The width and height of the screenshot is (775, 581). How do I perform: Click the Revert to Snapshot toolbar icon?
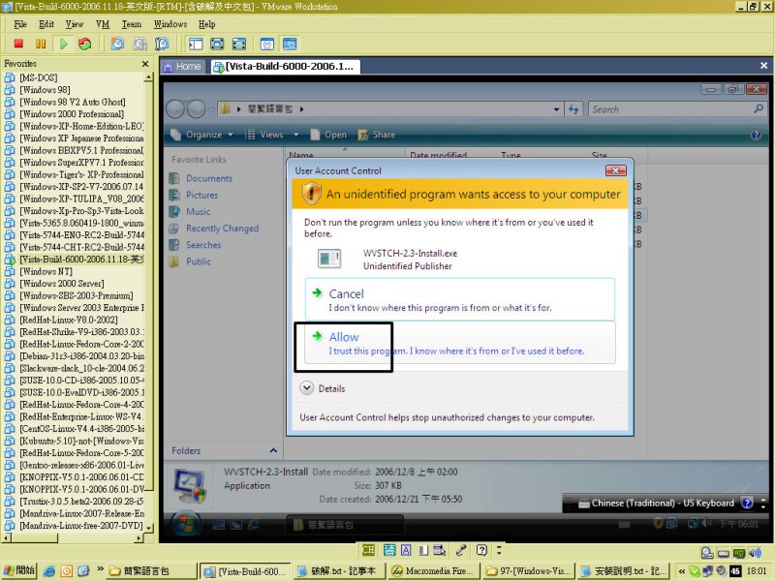point(139,44)
